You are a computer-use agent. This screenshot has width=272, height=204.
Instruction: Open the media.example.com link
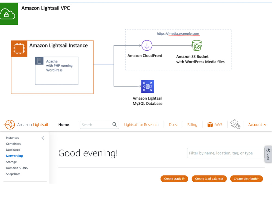click(184, 33)
